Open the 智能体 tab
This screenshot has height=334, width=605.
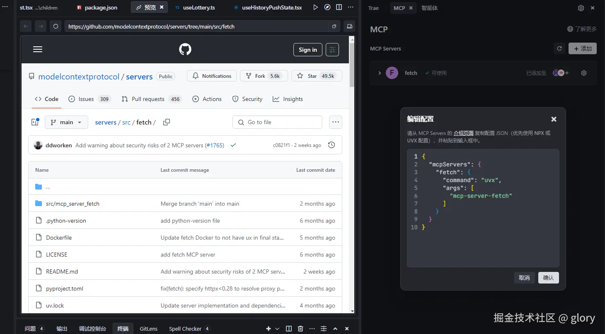[430, 8]
